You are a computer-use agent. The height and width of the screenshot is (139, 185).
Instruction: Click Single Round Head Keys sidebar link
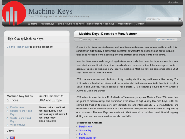point(21,119)
